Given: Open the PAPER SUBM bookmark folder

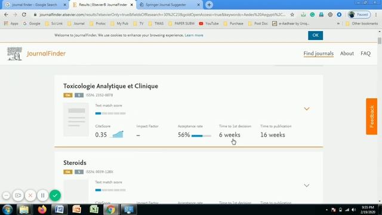Looking at the screenshot, I should point(181,23).
